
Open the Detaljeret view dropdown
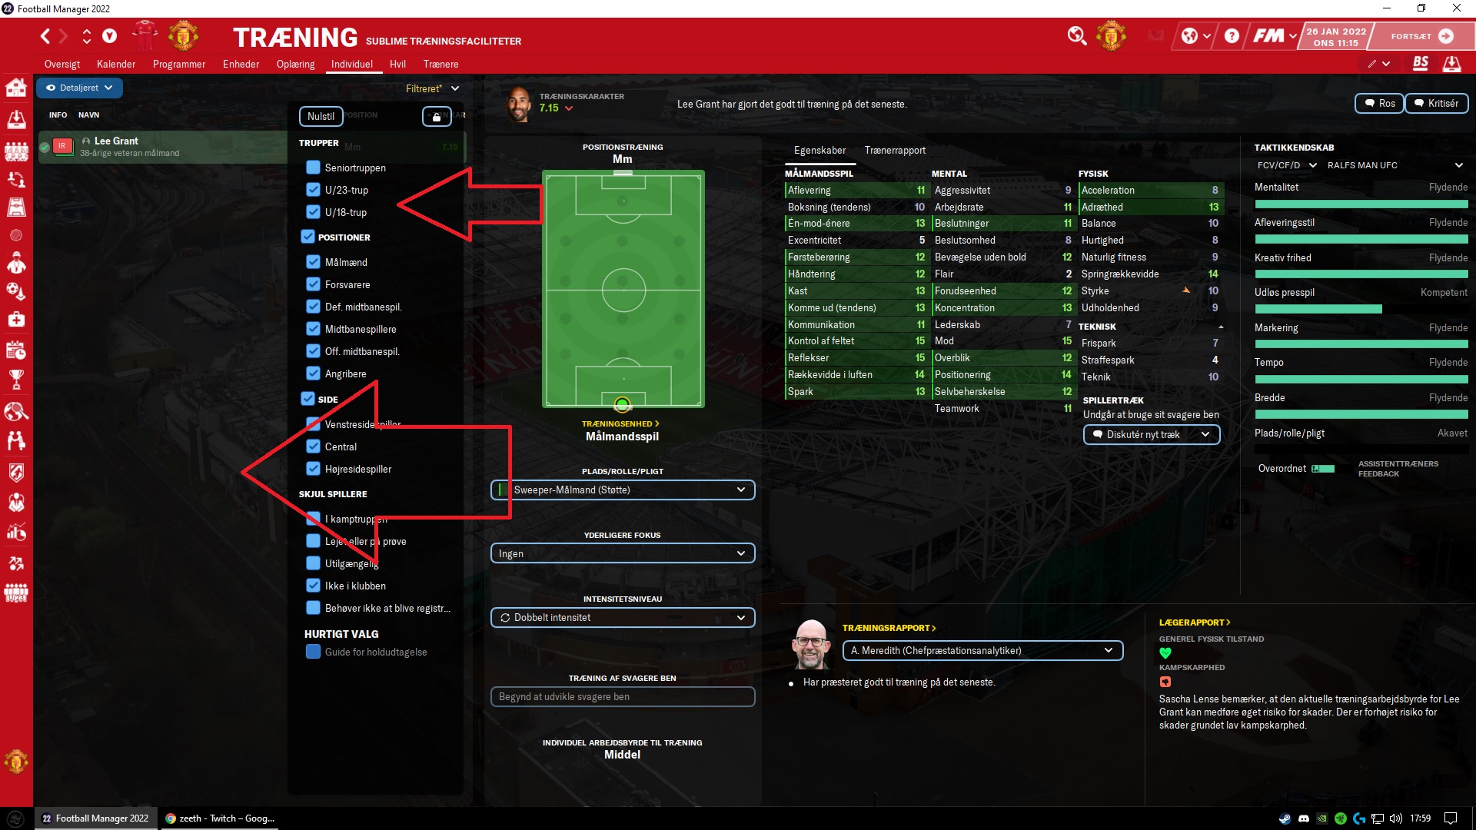[x=79, y=88]
